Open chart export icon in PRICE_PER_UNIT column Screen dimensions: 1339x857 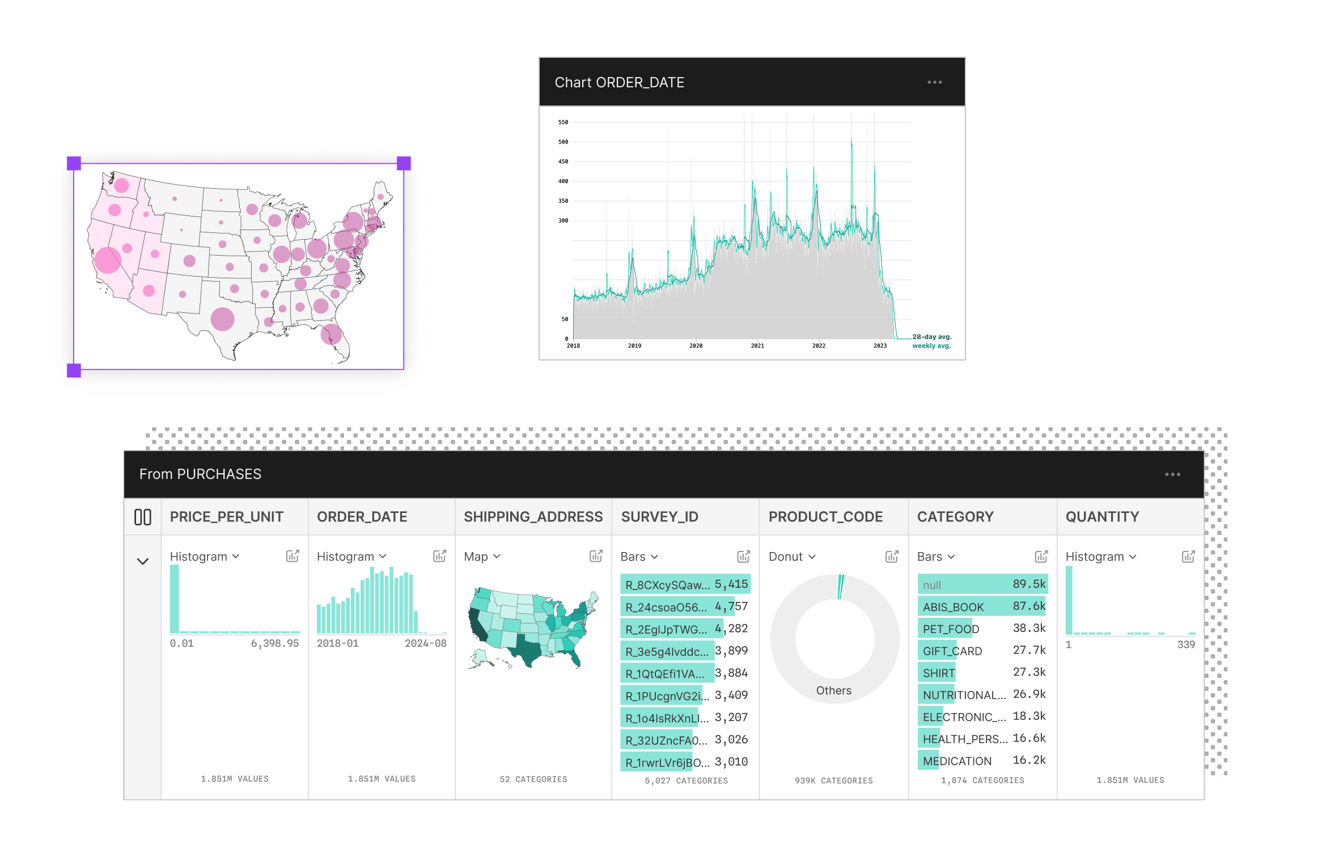click(x=293, y=556)
